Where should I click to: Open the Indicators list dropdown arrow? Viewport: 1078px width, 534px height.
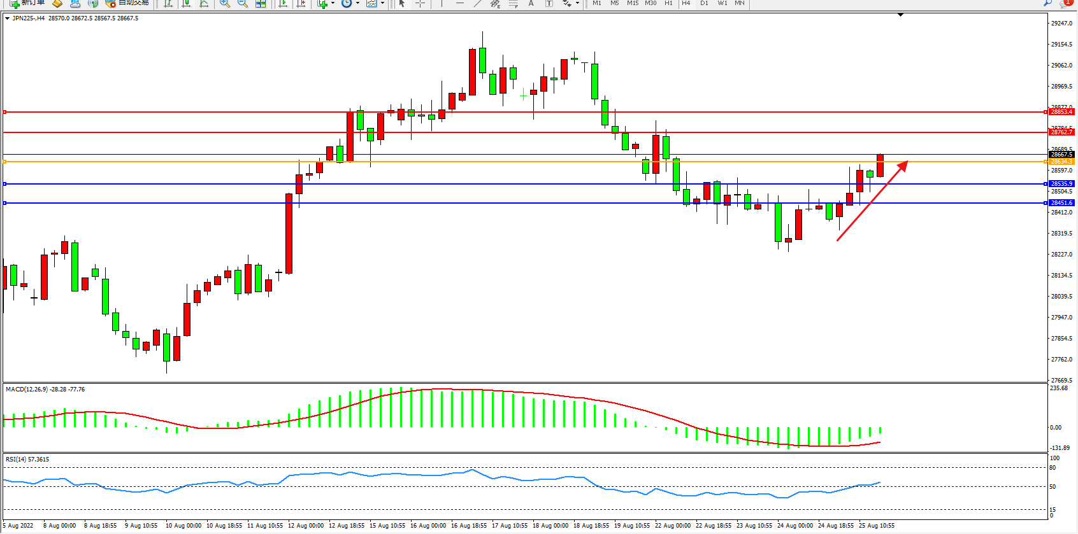click(333, 3)
